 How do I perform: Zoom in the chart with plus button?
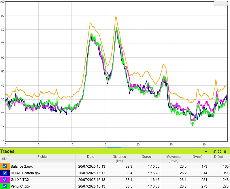point(224,4)
